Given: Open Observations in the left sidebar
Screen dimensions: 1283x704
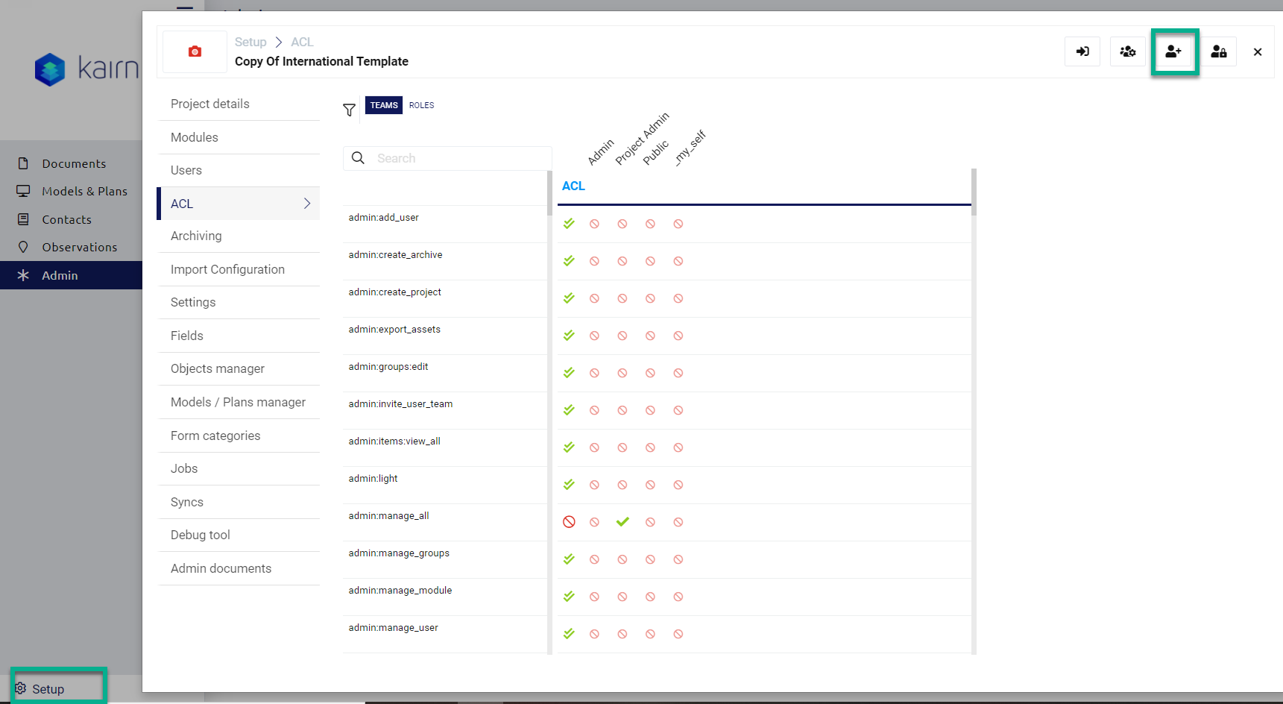Looking at the screenshot, I should pos(79,247).
